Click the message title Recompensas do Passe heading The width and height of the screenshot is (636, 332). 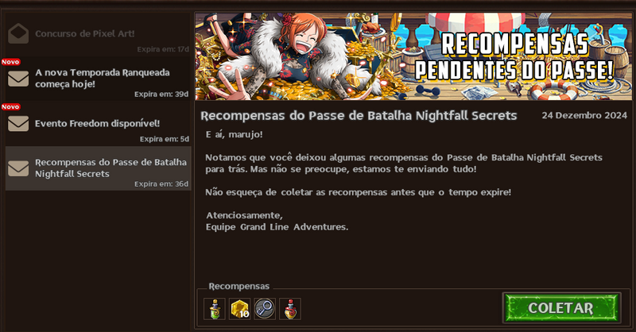click(x=359, y=116)
